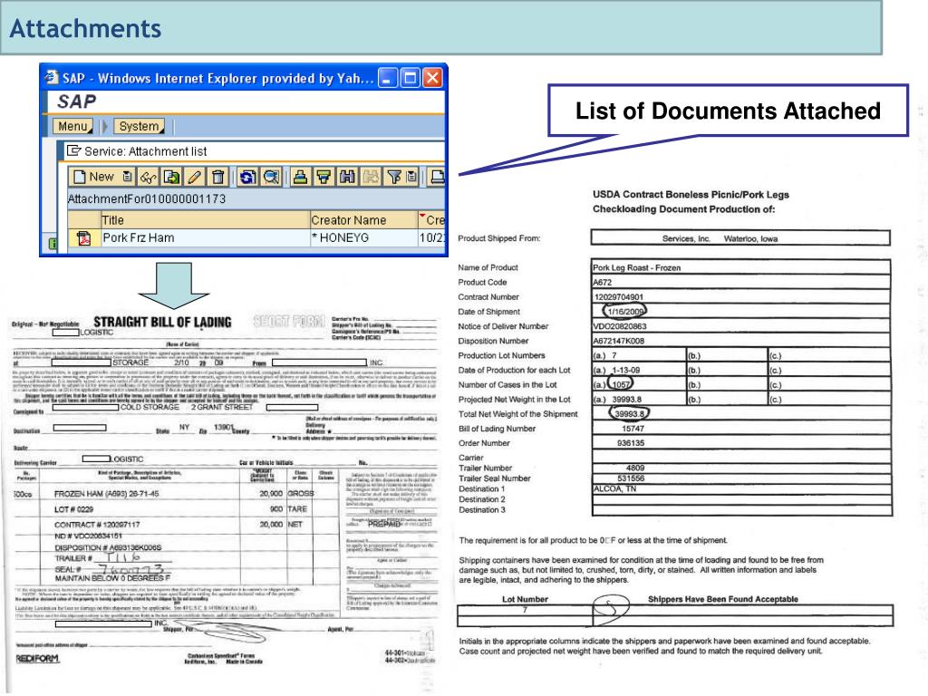Click the STRAIGHT BILL OF LADING document thumbnail

pos(225,488)
